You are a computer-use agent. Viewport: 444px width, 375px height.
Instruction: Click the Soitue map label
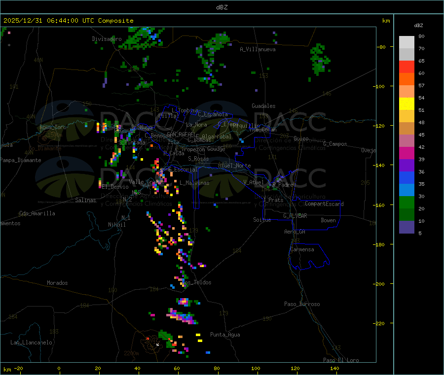coord(262,220)
